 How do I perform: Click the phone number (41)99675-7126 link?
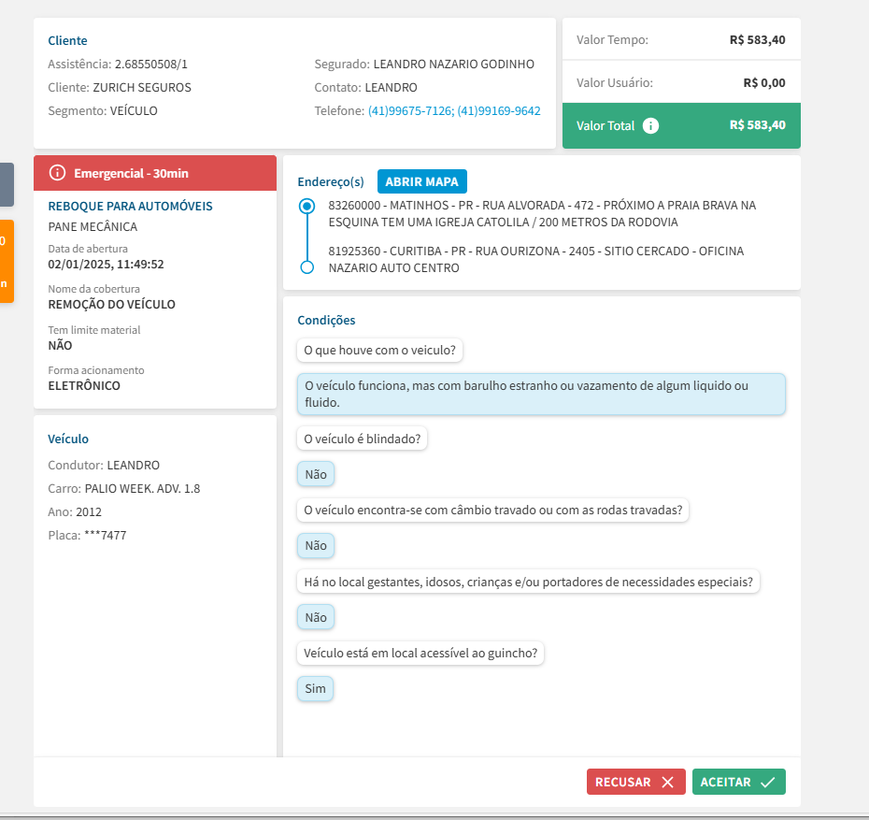coord(409,110)
